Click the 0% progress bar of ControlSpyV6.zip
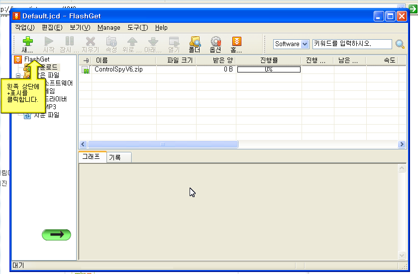418x274 pixels. point(269,69)
